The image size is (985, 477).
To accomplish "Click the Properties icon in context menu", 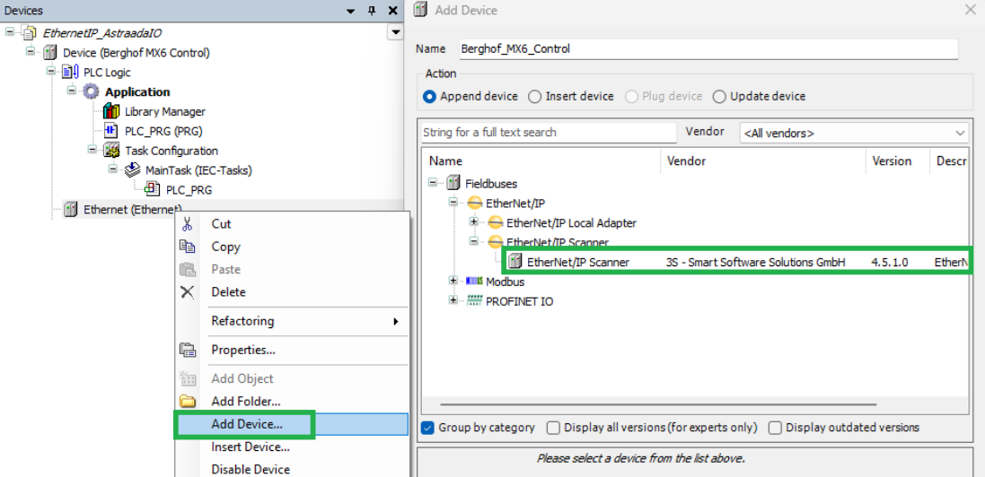I will click(x=187, y=350).
